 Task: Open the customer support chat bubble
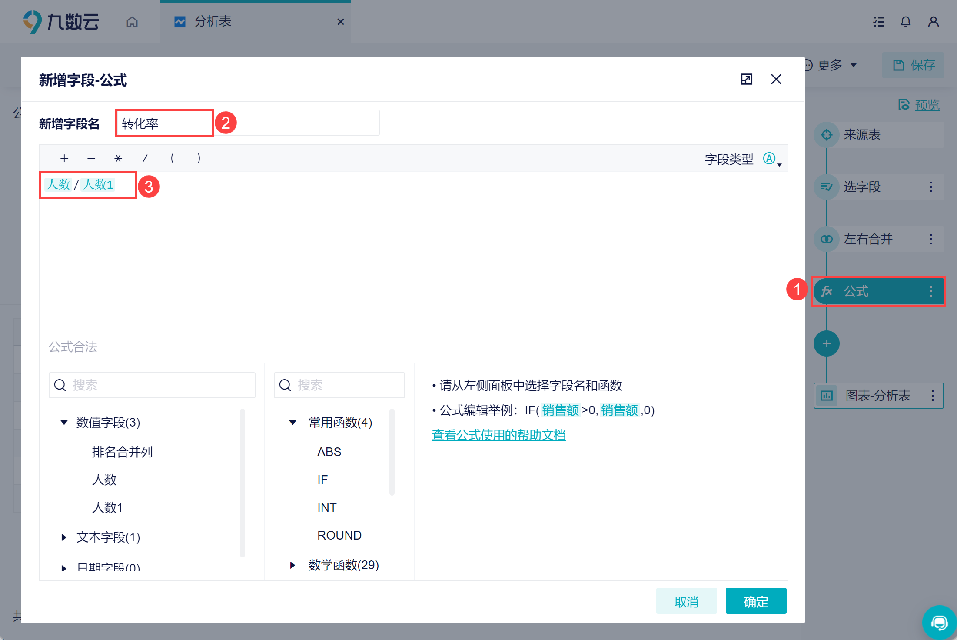click(x=939, y=622)
